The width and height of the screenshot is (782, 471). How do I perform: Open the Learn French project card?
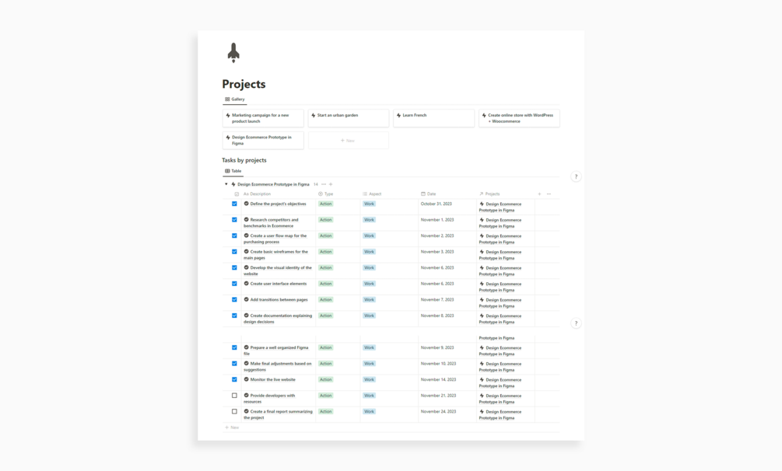pyautogui.click(x=433, y=118)
